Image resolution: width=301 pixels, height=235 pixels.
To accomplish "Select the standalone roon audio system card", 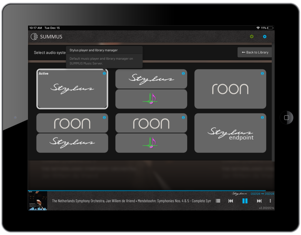I will coord(230,89).
